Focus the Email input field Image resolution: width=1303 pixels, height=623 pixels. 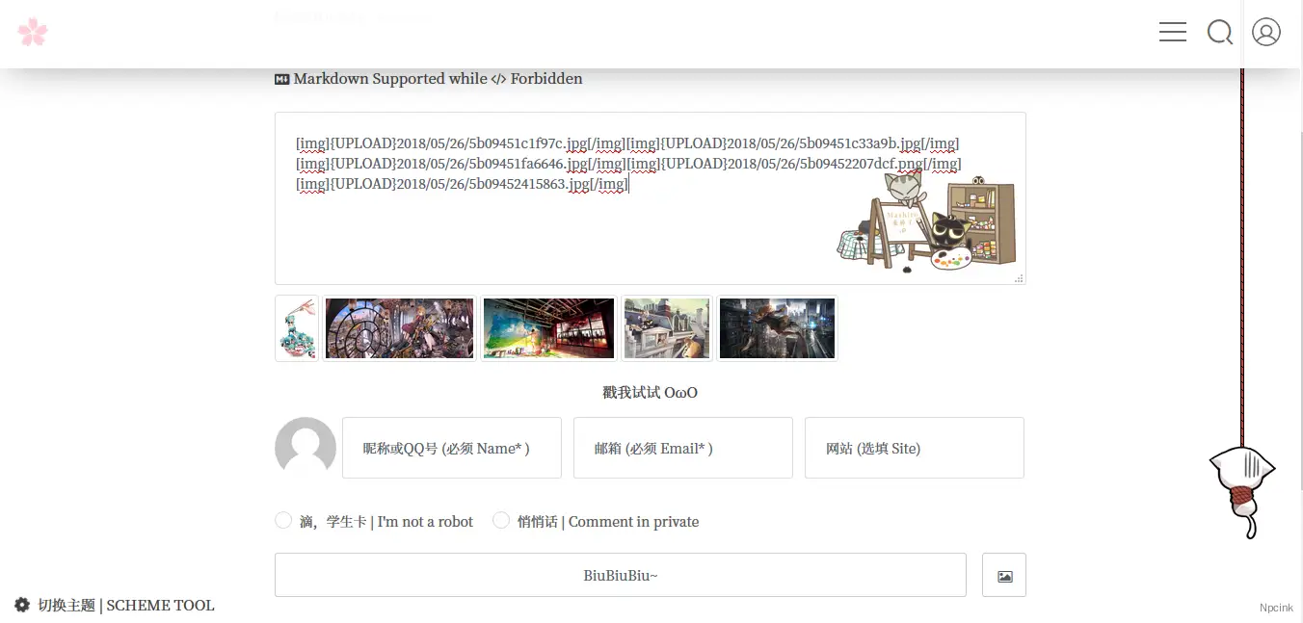point(682,448)
